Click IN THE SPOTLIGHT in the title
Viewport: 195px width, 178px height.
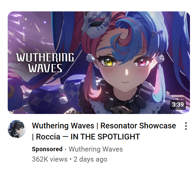(x=105, y=137)
